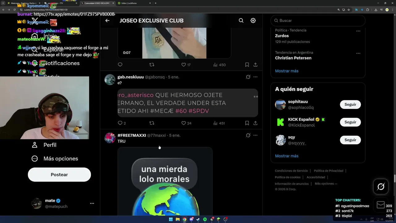Image resolution: width=396 pixels, height=223 pixels.
Task: Repost the video post with 450 views
Action: coord(152,65)
